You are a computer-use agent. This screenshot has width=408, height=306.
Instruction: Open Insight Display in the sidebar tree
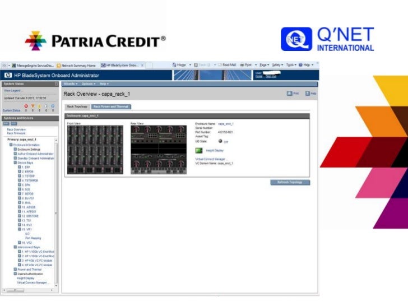click(26, 278)
